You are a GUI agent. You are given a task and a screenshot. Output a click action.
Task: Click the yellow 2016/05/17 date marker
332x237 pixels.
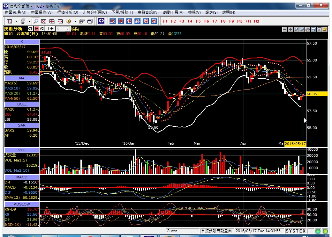pos(295,144)
